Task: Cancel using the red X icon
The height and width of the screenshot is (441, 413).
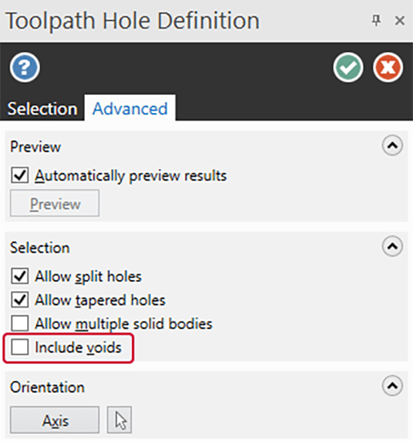Action: pyautogui.click(x=388, y=67)
